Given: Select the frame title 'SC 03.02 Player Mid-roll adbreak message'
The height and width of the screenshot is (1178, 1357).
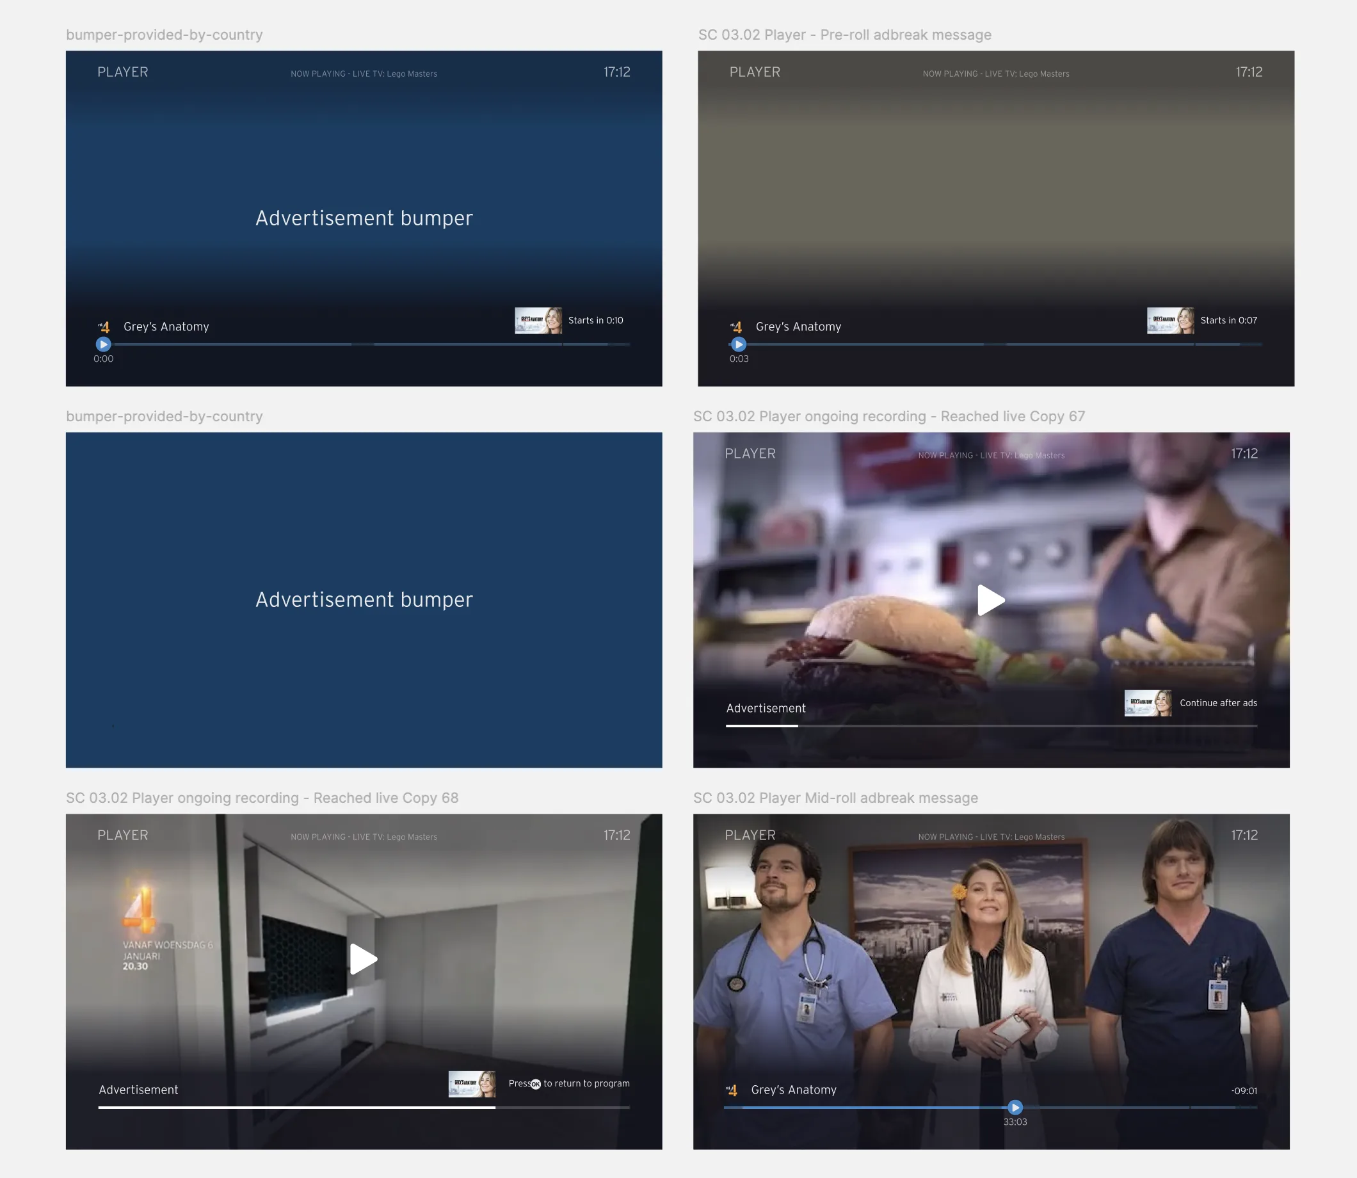Looking at the screenshot, I should tap(835, 797).
